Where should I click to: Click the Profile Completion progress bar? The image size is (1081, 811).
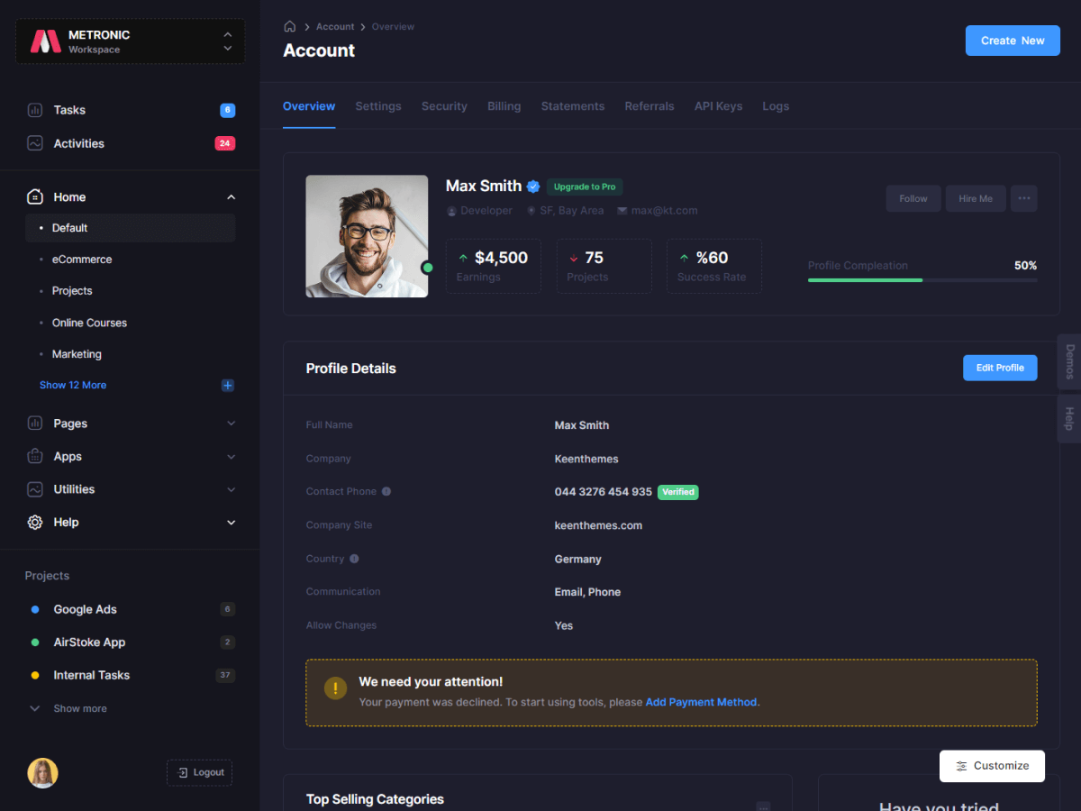922,280
